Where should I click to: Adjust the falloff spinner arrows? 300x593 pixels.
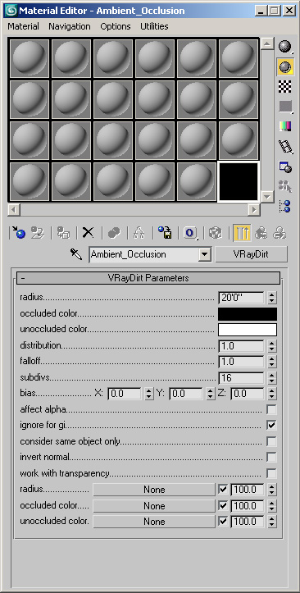272,362
